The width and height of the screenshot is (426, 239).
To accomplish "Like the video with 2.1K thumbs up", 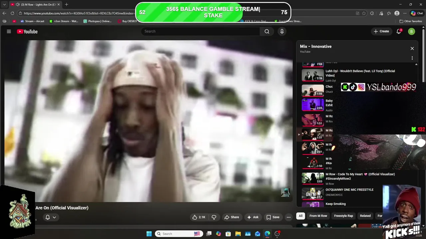I will click(199, 217).
